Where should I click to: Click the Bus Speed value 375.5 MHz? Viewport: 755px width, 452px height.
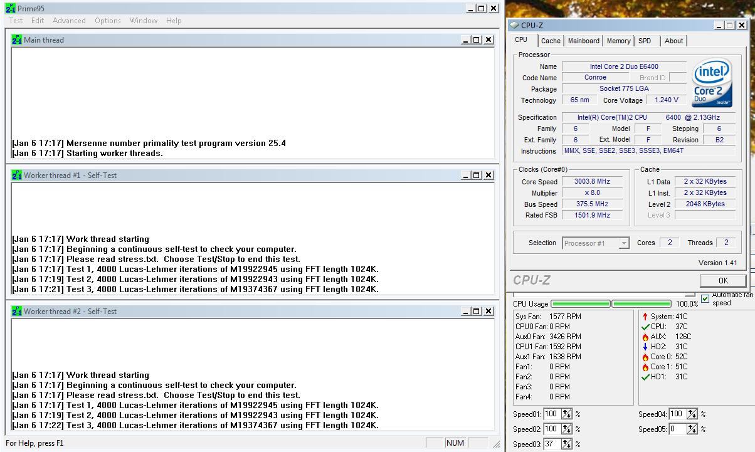(593, 204)
